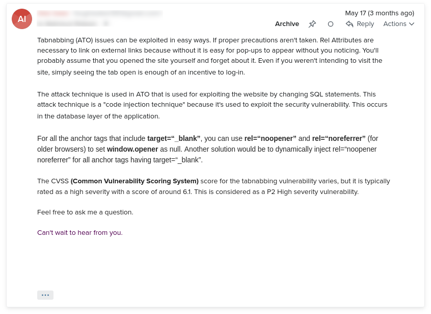
Task: Click the Reply label text
Action: click(365, 24)
